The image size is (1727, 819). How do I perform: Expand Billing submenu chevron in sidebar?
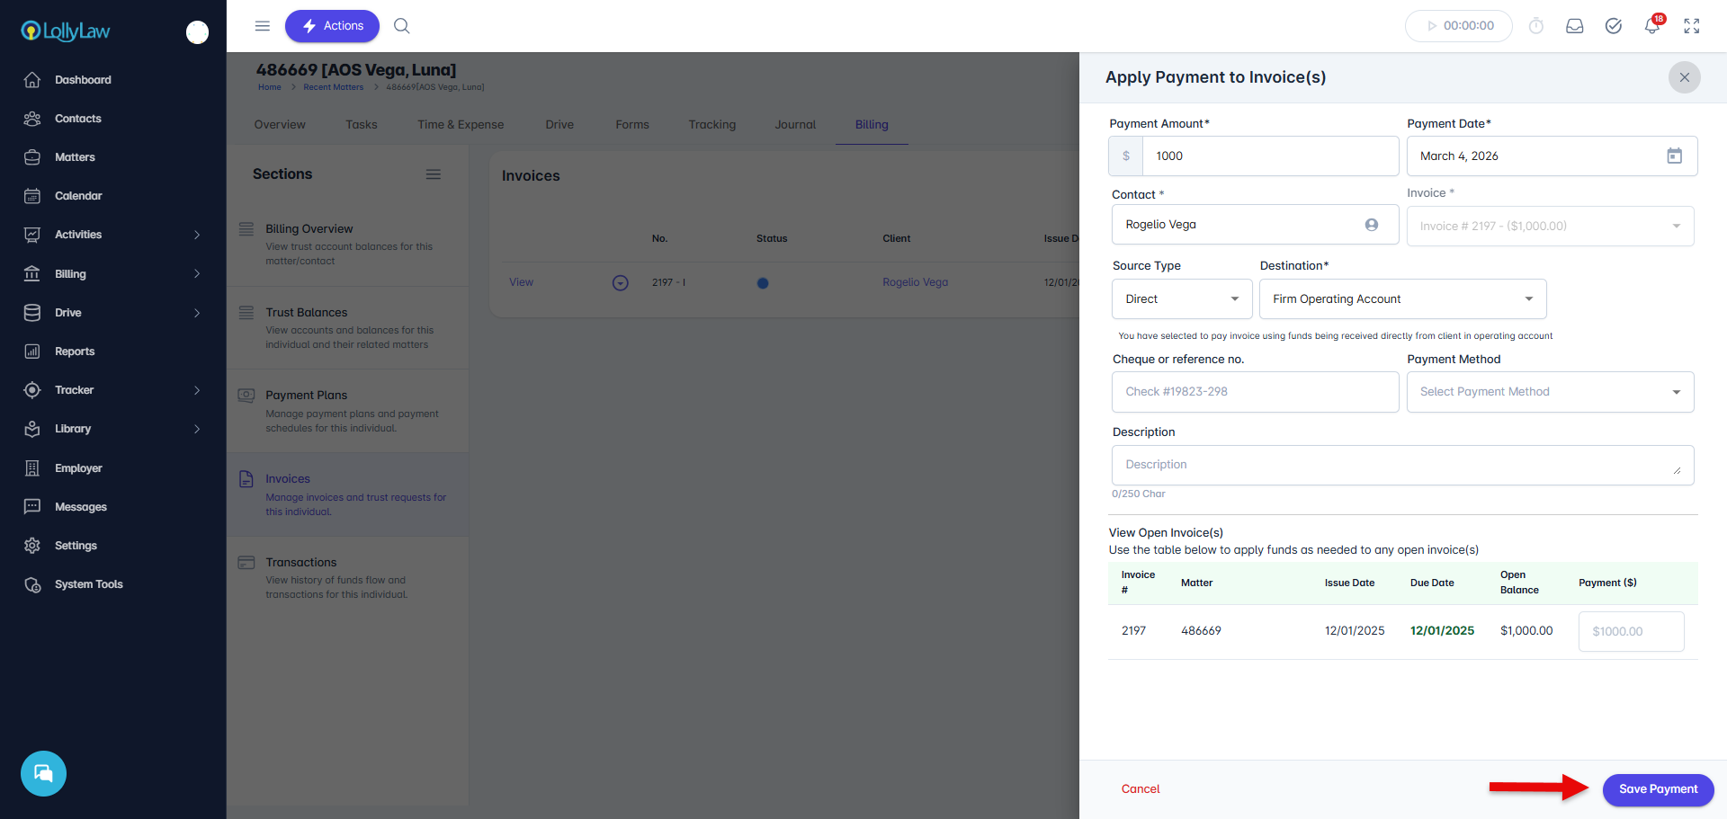pos(197,274)
